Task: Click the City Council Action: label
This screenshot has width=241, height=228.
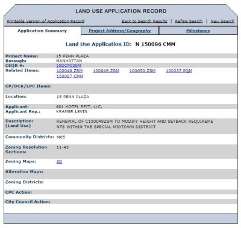Action: 28,202
